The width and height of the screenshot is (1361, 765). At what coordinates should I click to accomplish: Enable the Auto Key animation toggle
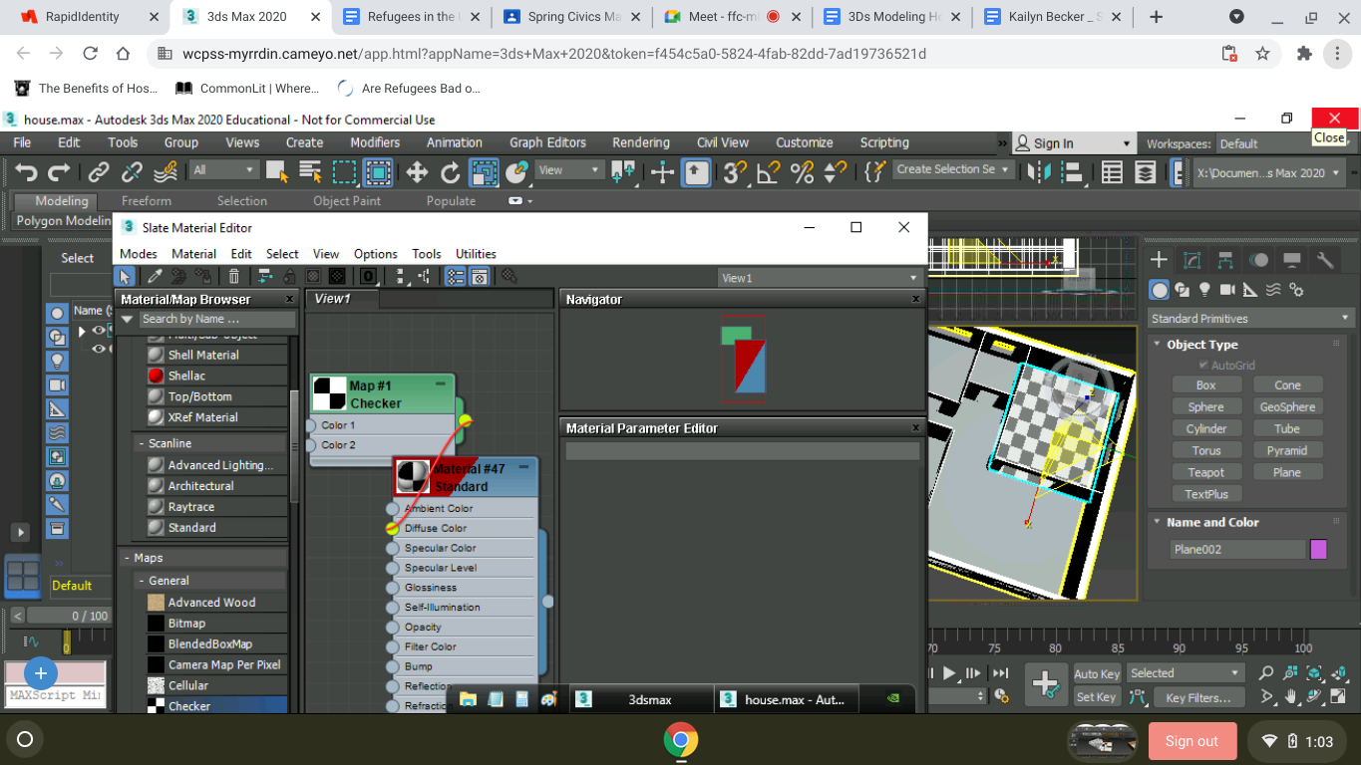pos(1096,673)
